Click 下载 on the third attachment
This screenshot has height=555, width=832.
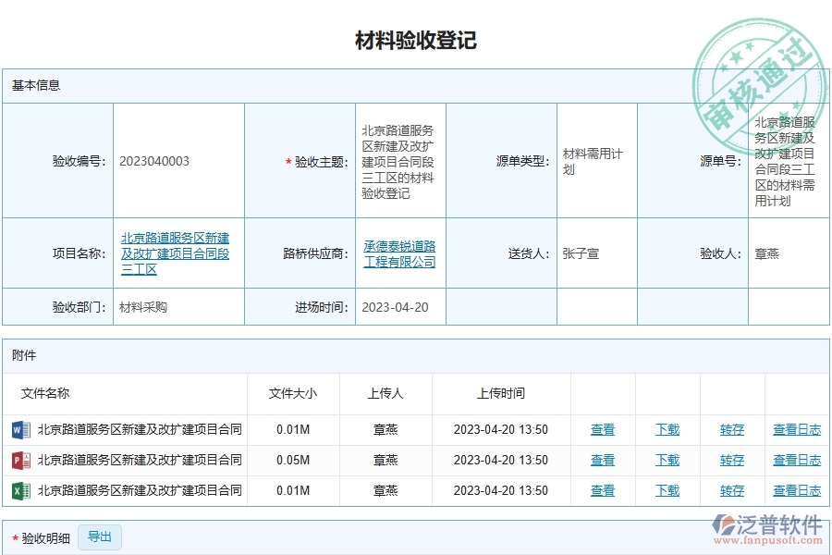667,490
